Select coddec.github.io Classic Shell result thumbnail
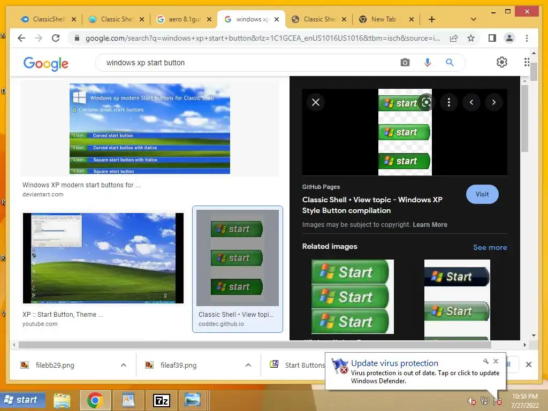 [x=238, y=258]
